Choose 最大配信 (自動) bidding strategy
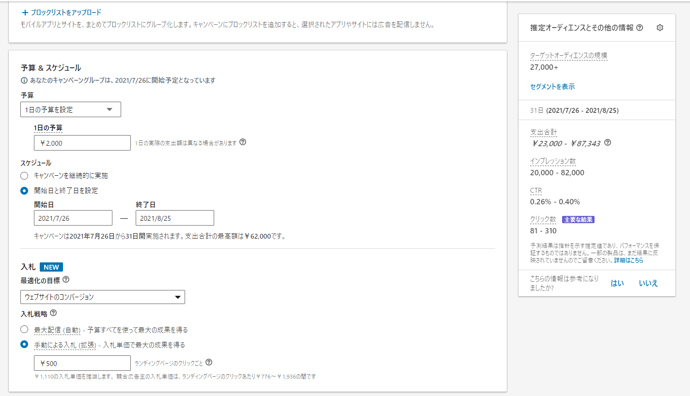Viewport: 690px width, 396px height. (x=24, y=330)
